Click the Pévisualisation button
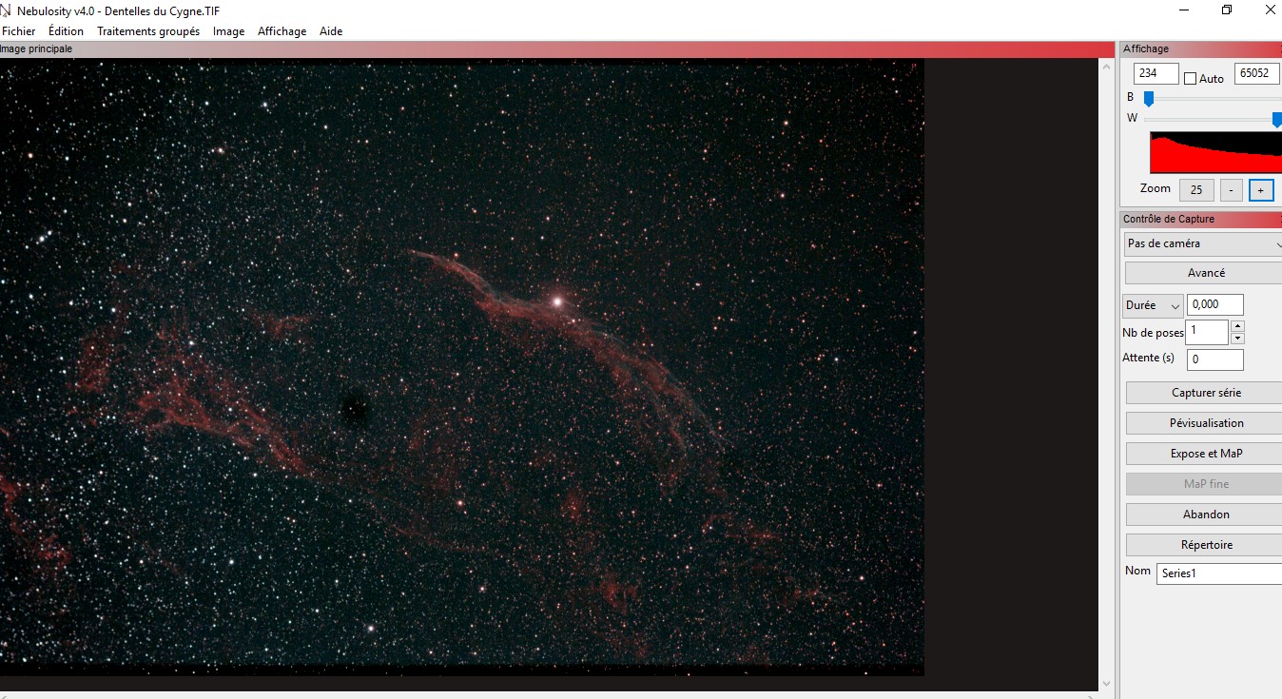 [1205, 423]
